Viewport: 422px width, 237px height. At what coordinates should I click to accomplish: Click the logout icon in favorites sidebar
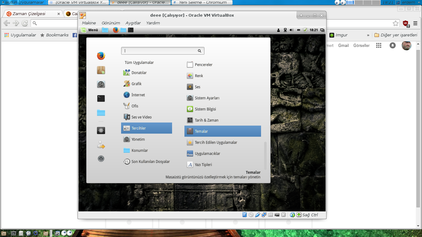coord(101,144)
